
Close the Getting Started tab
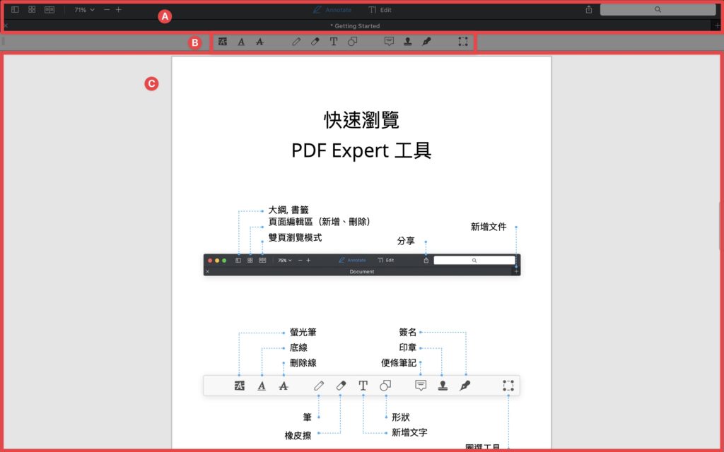pos(6,26)
